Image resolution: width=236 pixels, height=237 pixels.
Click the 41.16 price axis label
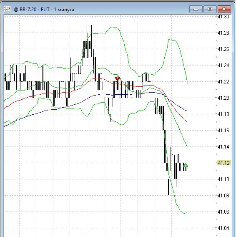click(x=223, y=131)
